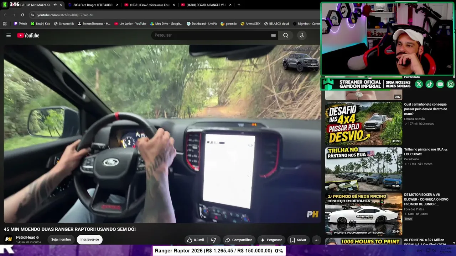Click the Ranger Raptor 2026 donation goal bar
Viewport: 456px width, 256px height.
[x=219, y=251]
